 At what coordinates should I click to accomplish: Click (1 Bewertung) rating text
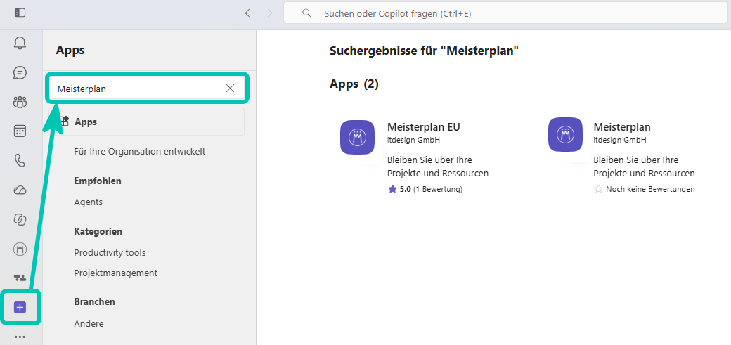point(438,189)
